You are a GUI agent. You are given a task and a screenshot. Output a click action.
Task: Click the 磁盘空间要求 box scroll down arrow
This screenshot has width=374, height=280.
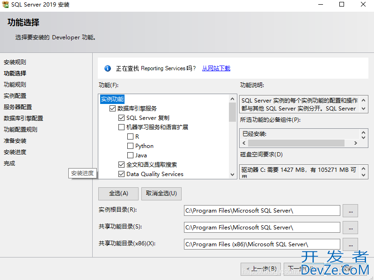click(x=363, y=175)
